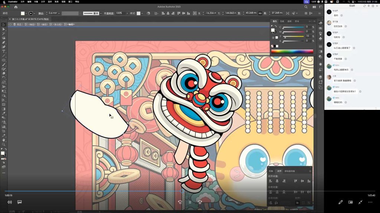Open the fill color dropdown

click(26, 14)
